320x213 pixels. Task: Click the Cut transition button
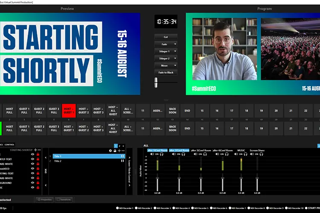coord(166,37)
